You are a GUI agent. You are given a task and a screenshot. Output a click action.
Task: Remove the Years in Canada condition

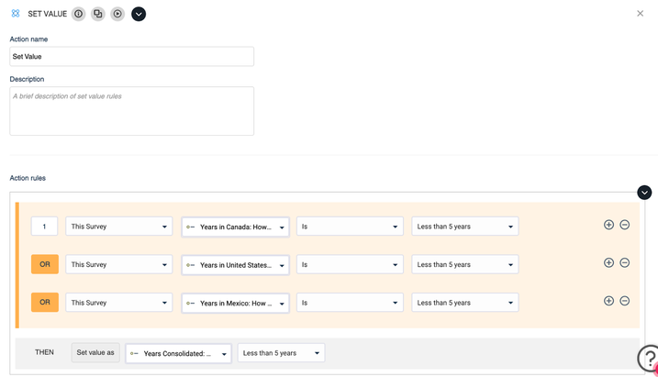click(x=624, y=225)
